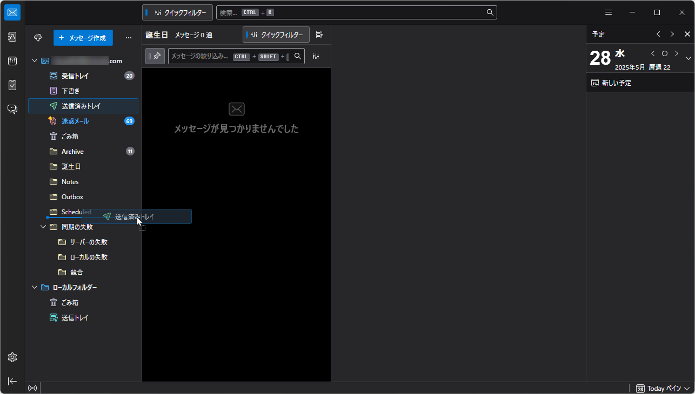Click the message filtering search field
Screen dimensions: 695x394
(227, 56)
